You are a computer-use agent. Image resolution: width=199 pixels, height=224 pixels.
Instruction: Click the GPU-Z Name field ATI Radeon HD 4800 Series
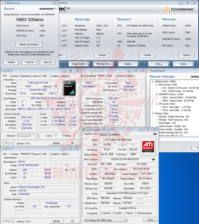pyautogui.click(x=119, y=140)
